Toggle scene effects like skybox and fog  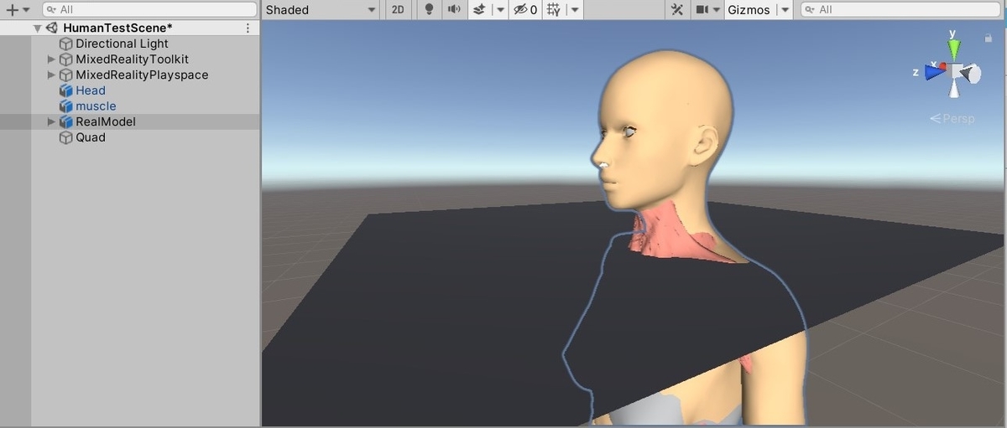479,9
